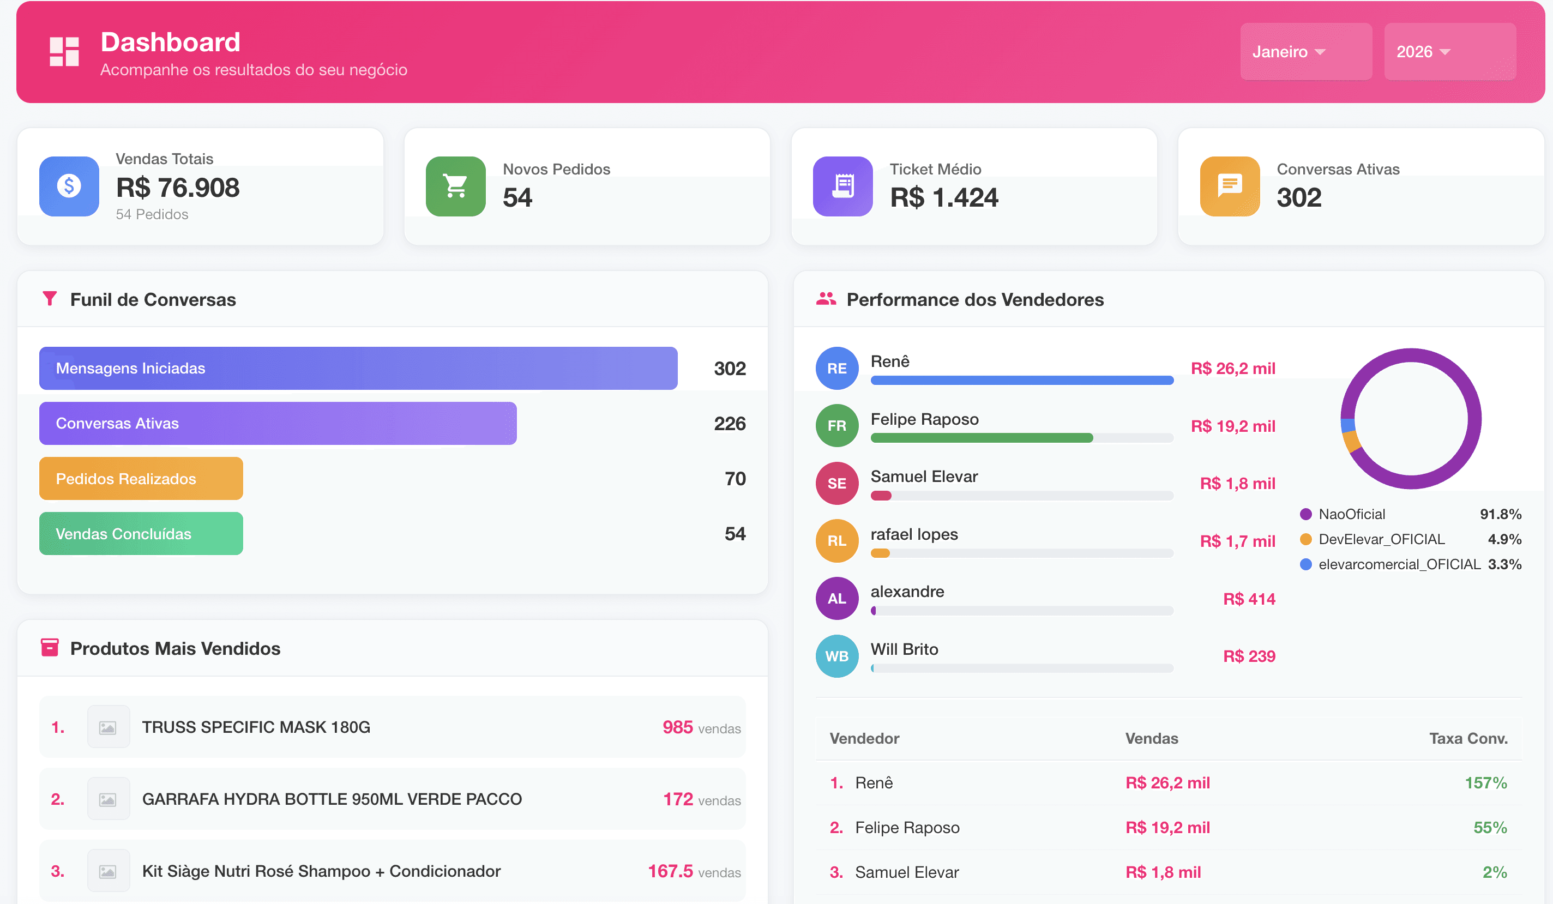
Task: Click the DevElevar_OFICIAL legend entry
Action: [x=1381, y=539]
